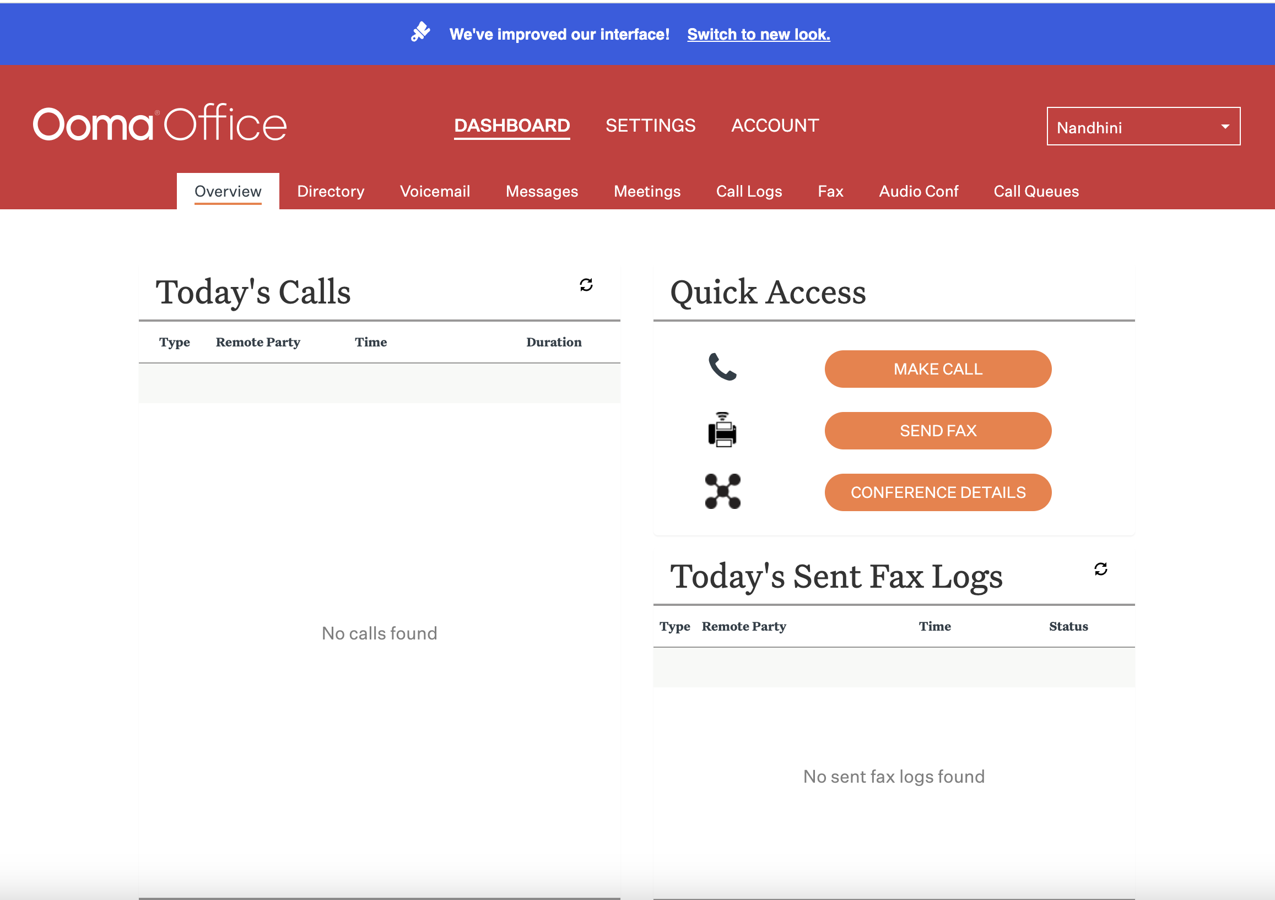Screen dimensions: 1275x900
Task: Refresh Today's Calls list
Action: tap(586, 285)
